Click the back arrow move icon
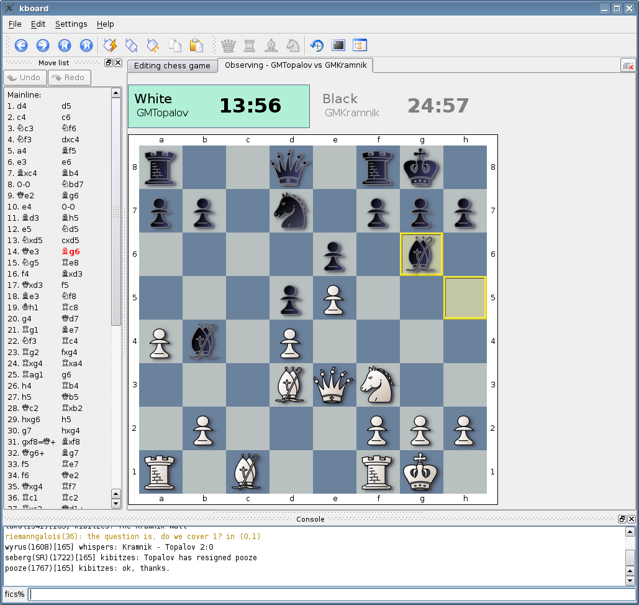This screenshot has width=639, height=605. tap(21, 45)
